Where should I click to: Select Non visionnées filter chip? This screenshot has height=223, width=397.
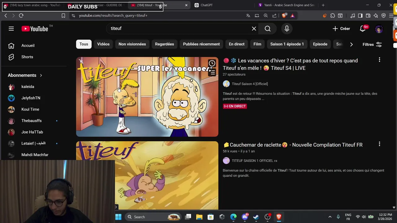tap(132, 44)
